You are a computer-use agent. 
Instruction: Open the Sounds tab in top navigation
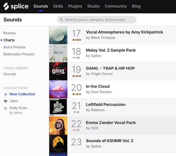tap(41, 6)
